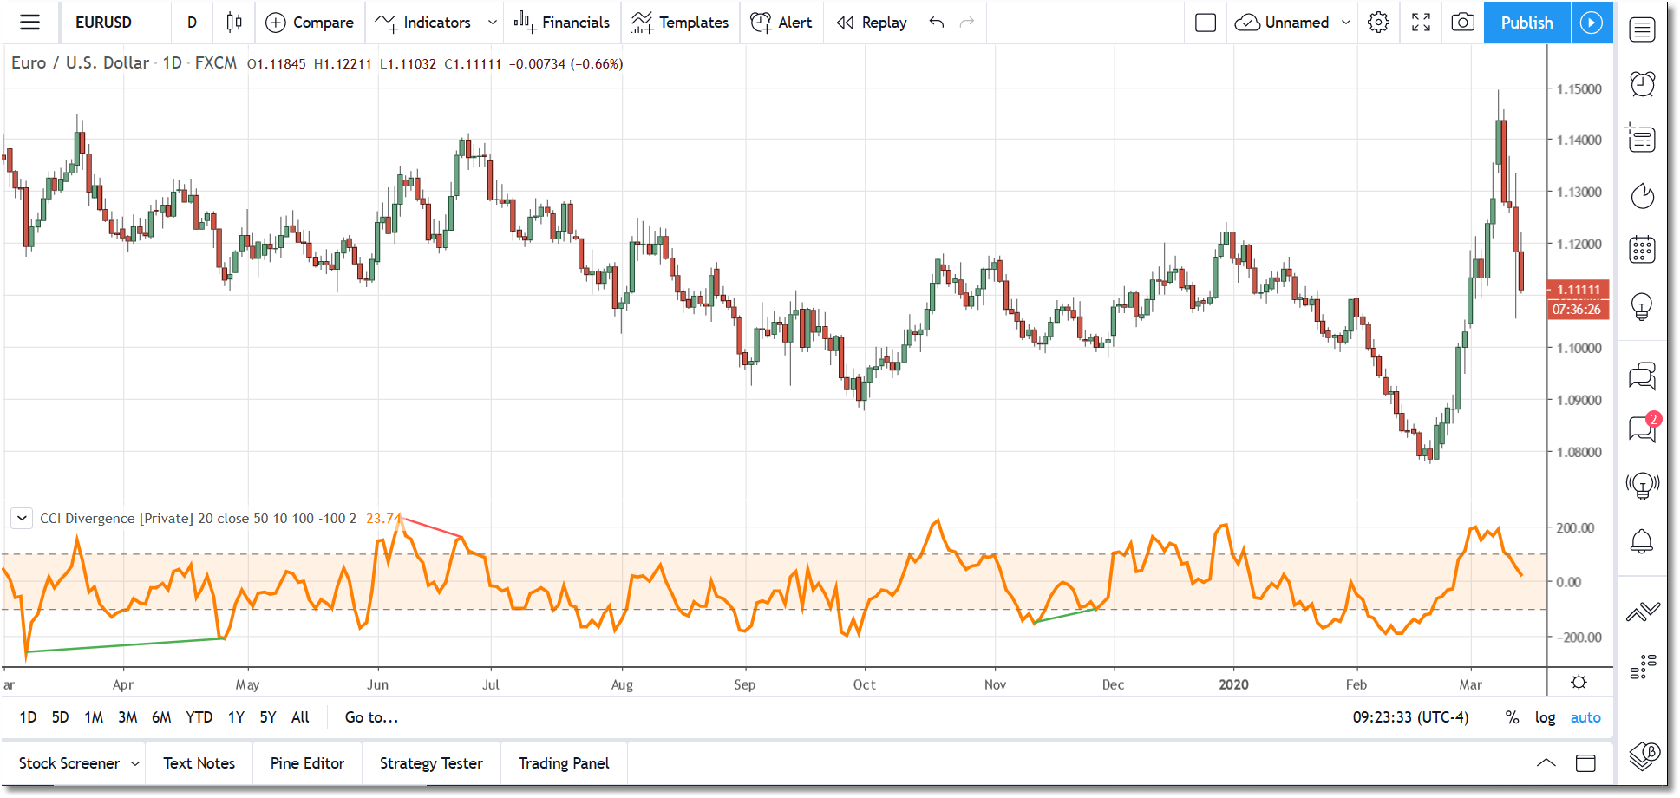Select the 5D date range
Image resolution: width=1680 pixels, height=798 pixels.
[60, 717]
